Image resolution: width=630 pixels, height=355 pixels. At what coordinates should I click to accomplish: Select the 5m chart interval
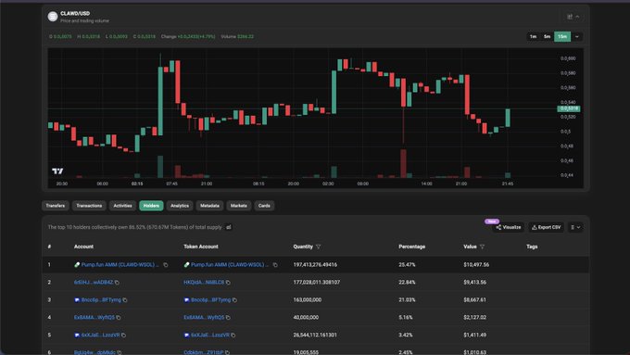(x=547, y=36)
